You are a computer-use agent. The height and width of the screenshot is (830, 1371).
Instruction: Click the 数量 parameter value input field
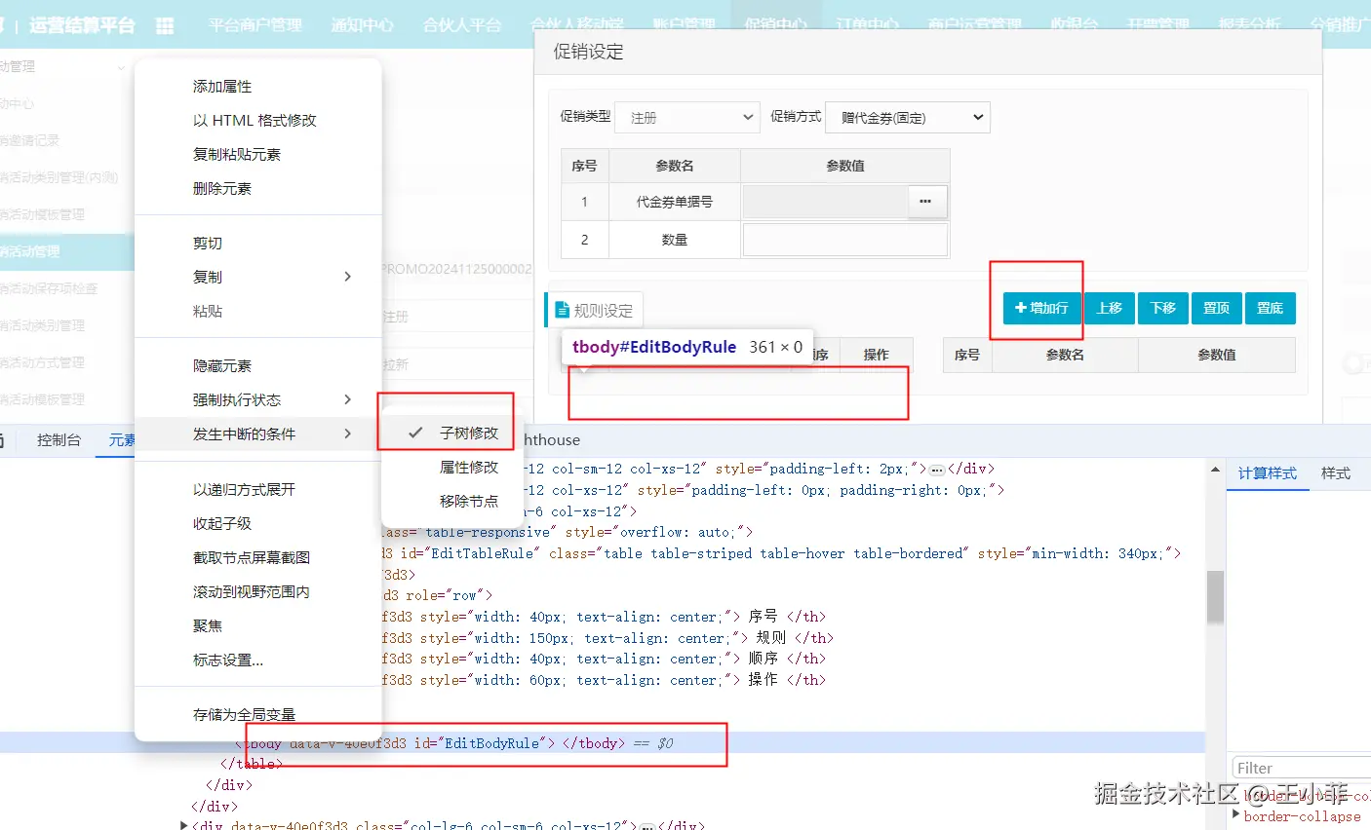point(845,239)
